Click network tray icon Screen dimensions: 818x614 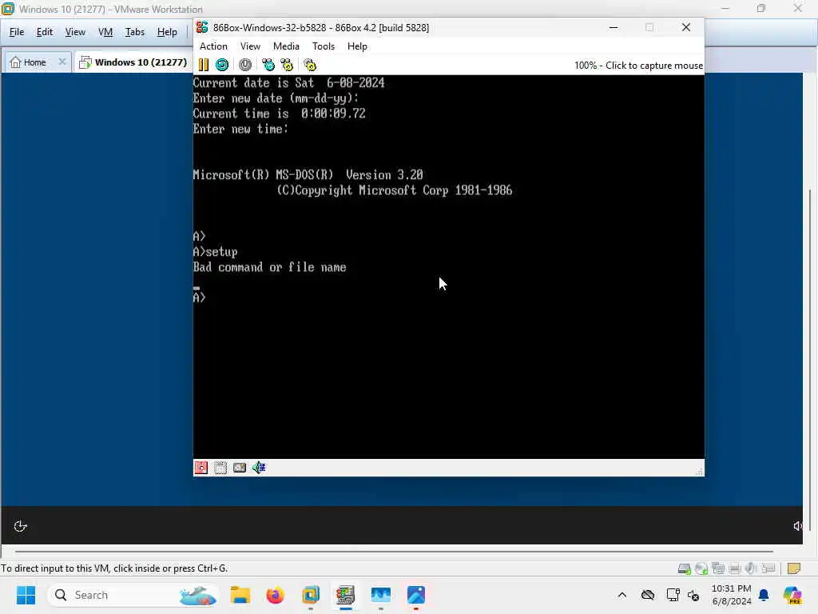click(x=673, y=595)
